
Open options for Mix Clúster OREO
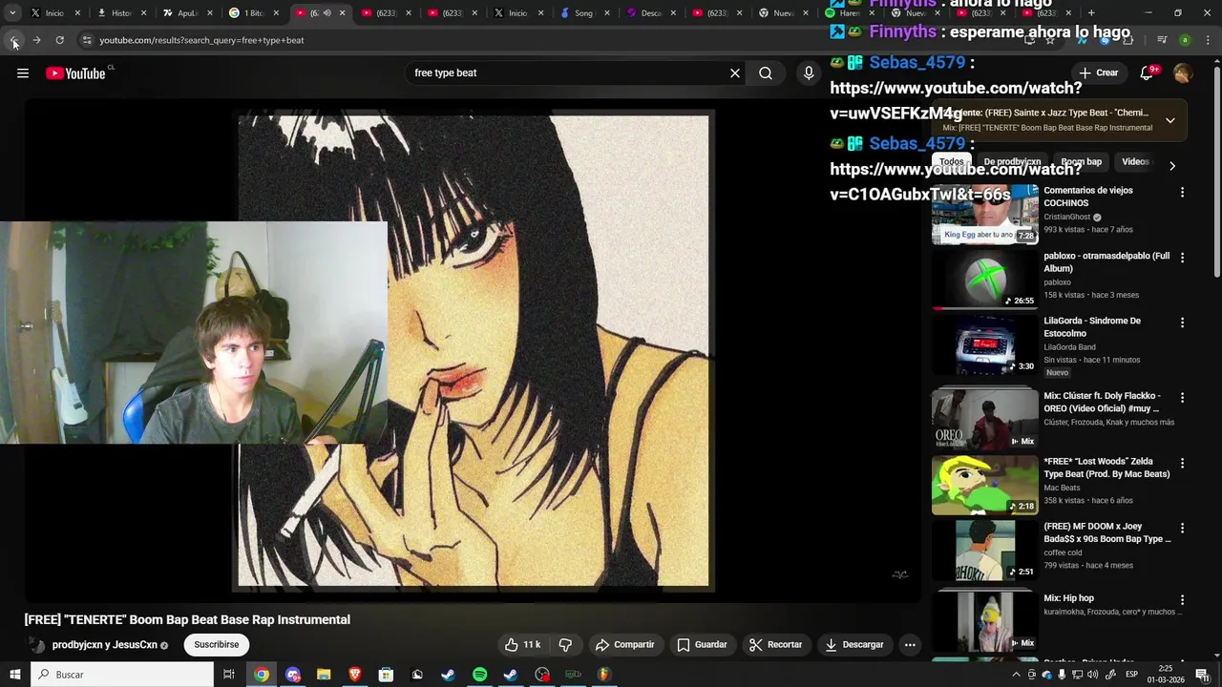pos(1182,397)
